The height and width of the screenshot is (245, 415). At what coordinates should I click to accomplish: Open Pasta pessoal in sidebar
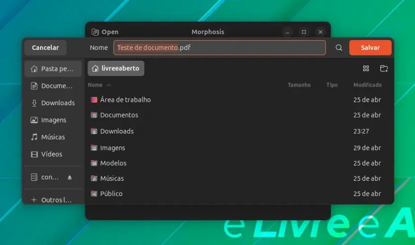coord(53,69)
